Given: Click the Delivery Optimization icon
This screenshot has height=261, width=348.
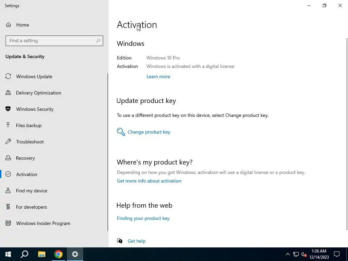Looking at the screenshot, I should pos(8,92).
